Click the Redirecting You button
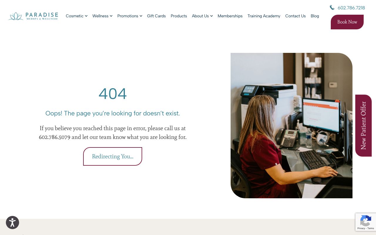This screenshot has width=376, height=235. [113, 156]
